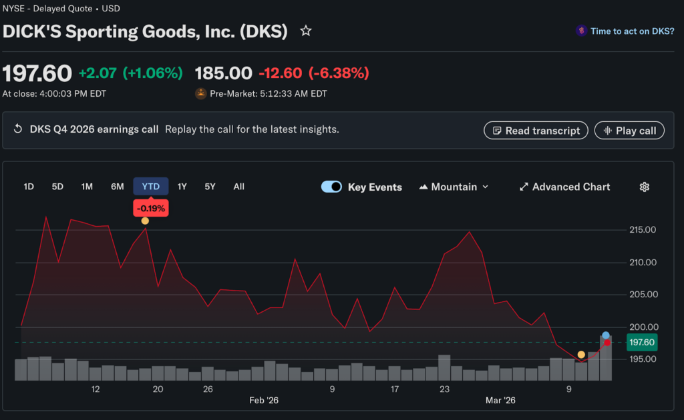Click the Read transcript button
Image resolution: width=684 pixels, height=420 pixels.
click(x=536, y=131)
